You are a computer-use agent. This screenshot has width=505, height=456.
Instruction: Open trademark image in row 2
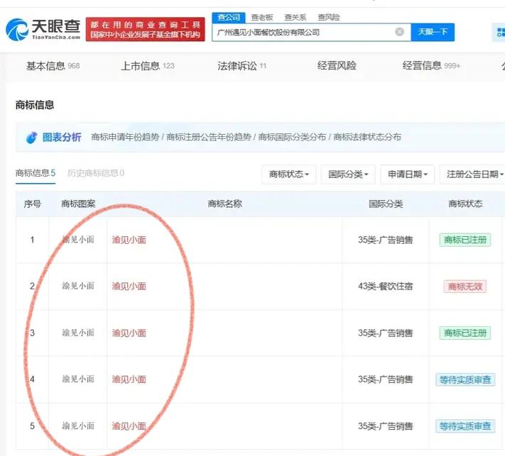coord(78,286)
